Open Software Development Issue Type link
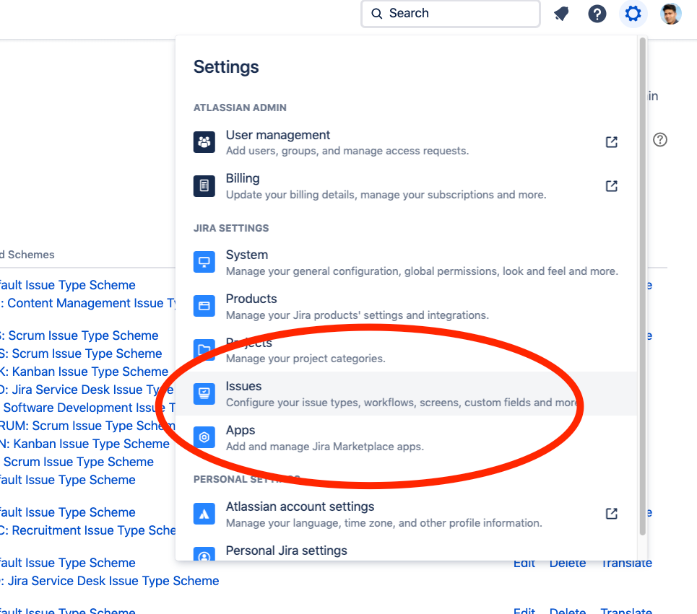The image size is (697, 614). 89,408
